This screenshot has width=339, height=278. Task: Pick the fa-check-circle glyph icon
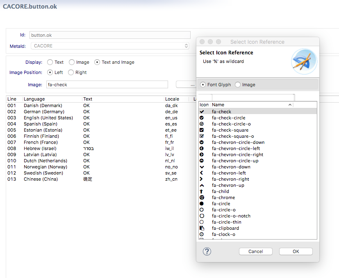(202, 118)
